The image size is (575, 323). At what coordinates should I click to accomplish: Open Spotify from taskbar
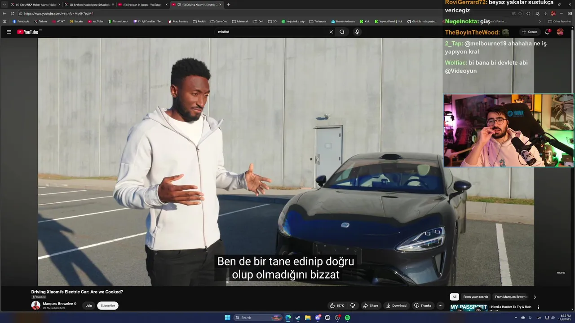[347, 318]
